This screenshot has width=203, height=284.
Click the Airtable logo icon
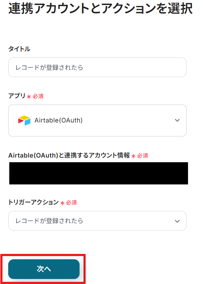pos(24,120)
